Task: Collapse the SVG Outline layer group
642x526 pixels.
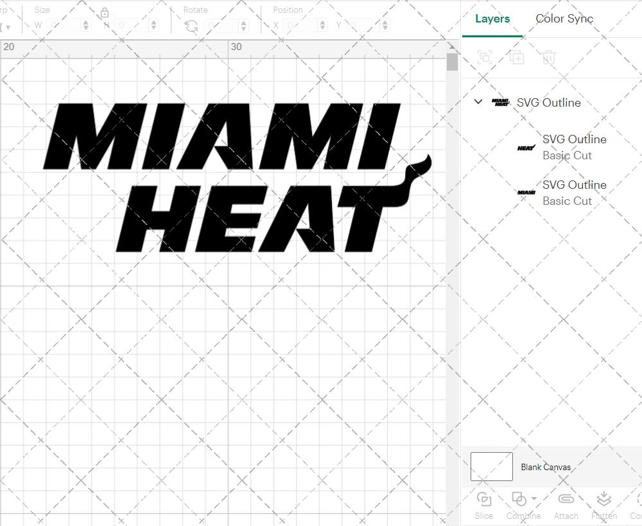Action: tap(478, 101)
